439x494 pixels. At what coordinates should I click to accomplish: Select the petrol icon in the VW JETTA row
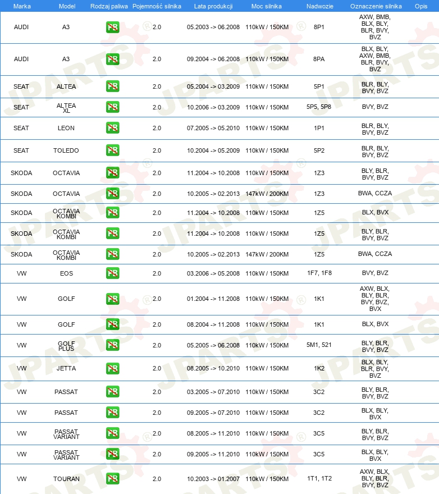click(112, 368)
